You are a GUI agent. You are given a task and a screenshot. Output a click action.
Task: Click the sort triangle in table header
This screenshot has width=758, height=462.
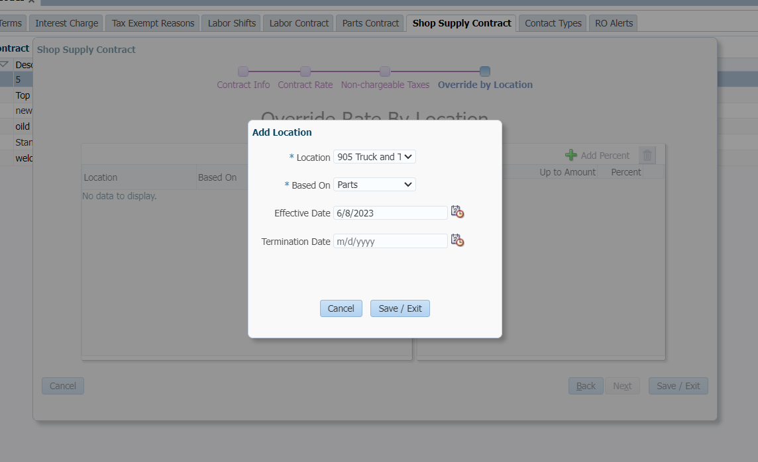[x=5, y=65]
